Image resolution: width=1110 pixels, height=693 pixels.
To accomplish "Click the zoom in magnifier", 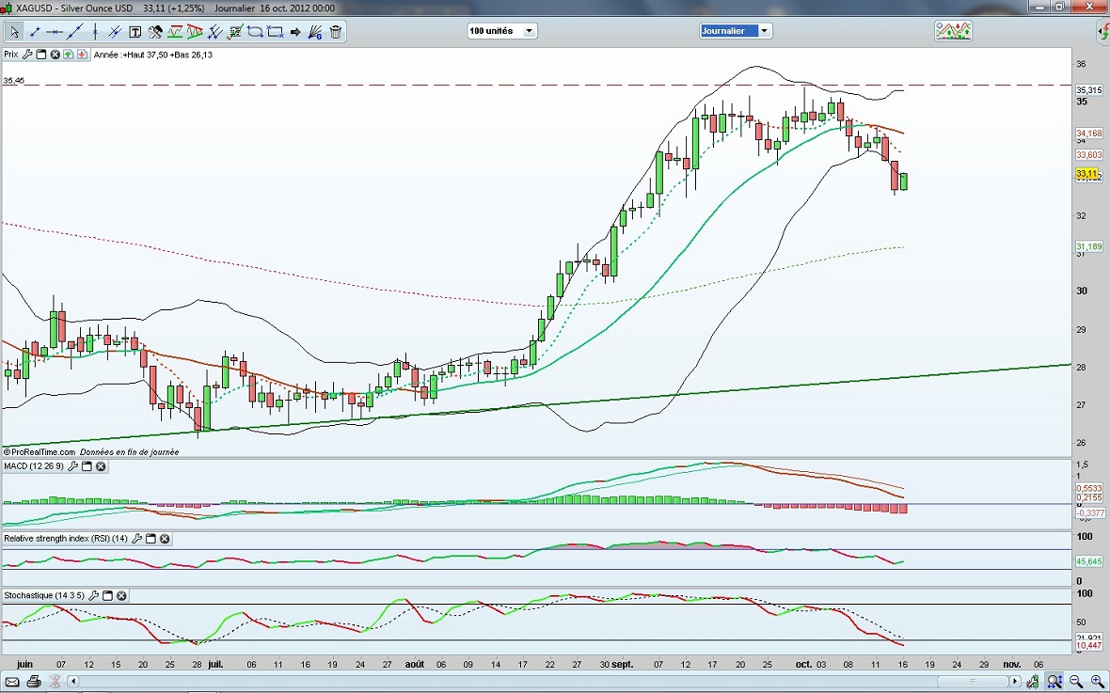I will [x=1097, y=681].
